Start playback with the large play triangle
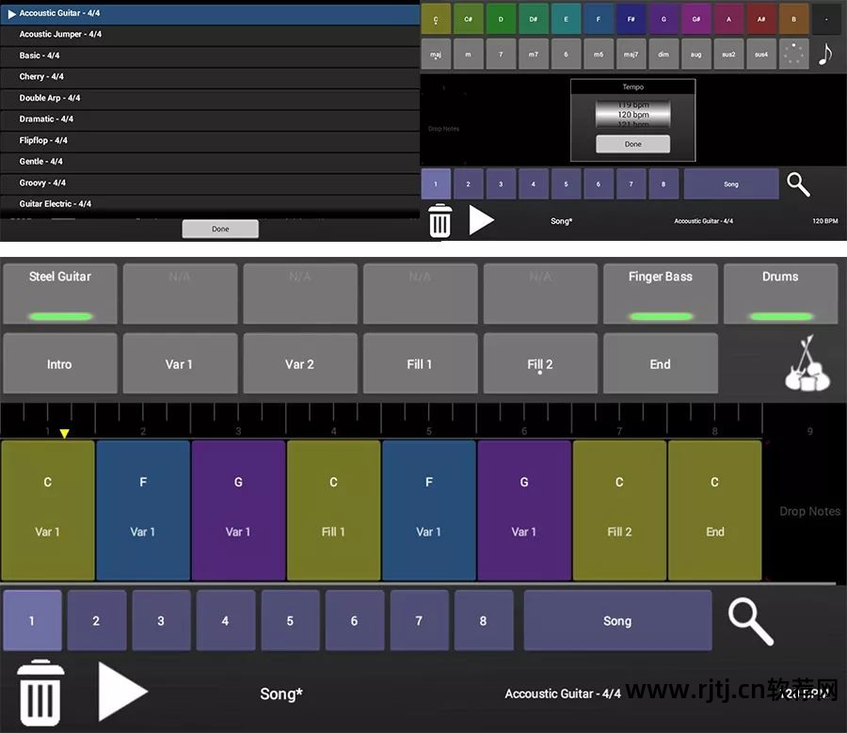 (122, 692)
